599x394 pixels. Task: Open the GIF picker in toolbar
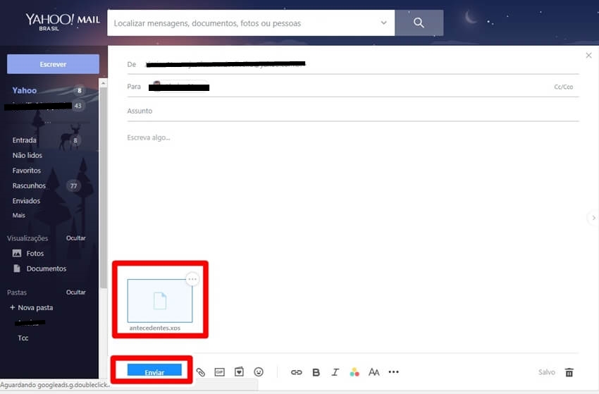220,372
